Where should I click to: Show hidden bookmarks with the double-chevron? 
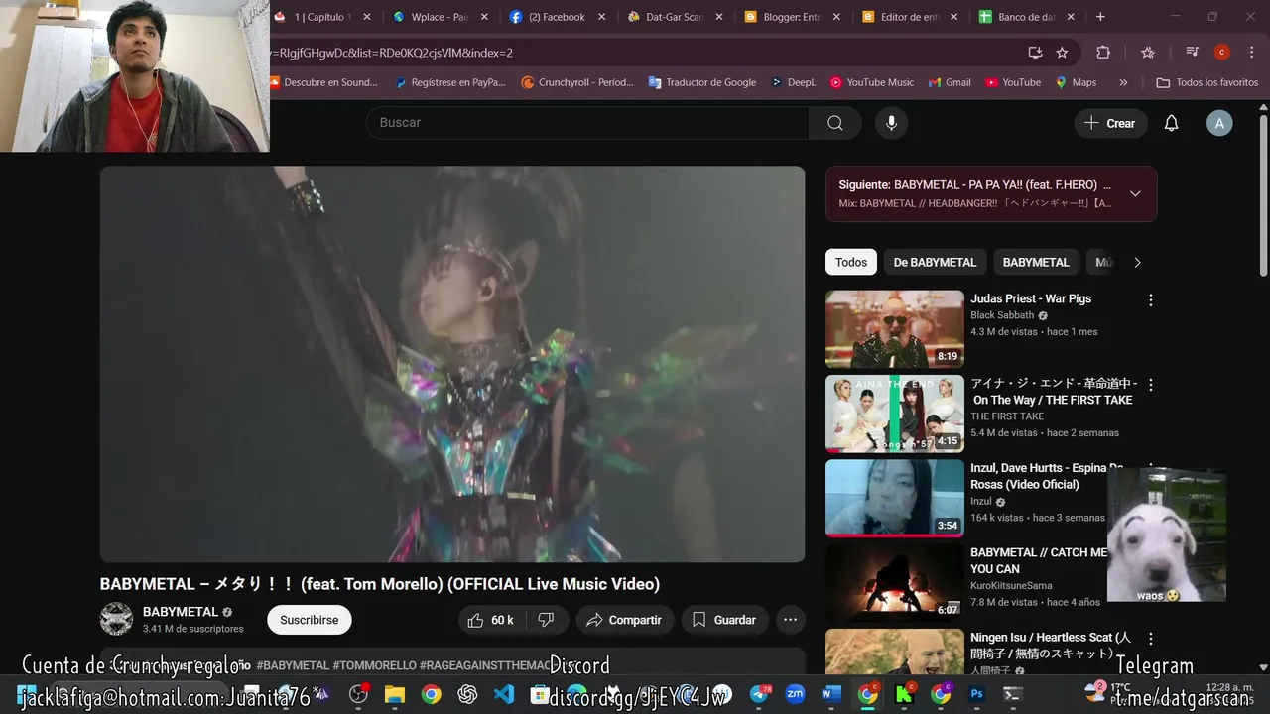1123,83
